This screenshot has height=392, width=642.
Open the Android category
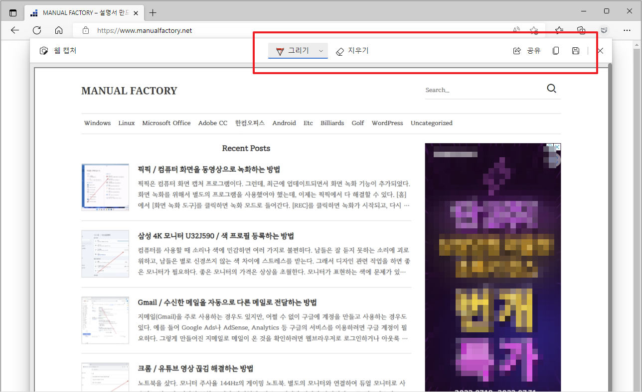pyautogui.click(x=284, y=123)
